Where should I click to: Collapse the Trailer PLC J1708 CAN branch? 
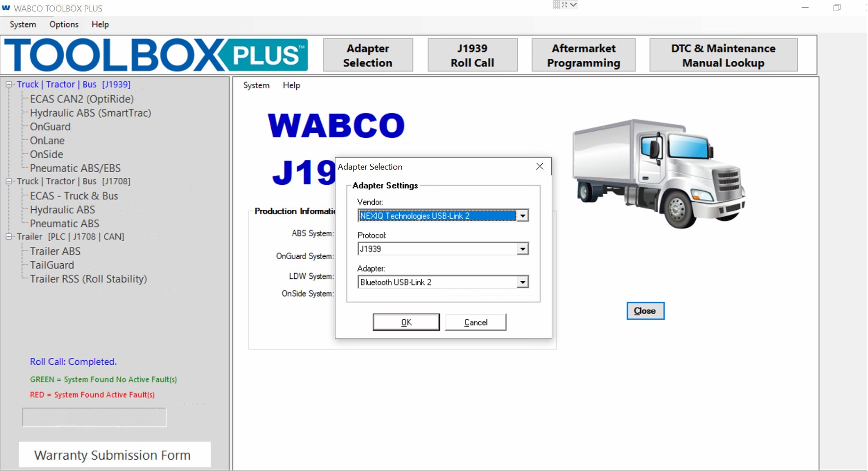point(8,236)
